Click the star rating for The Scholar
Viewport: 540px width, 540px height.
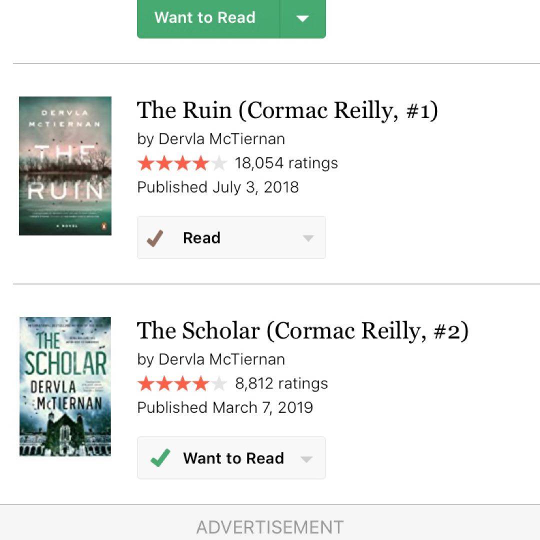click(181, 383)
